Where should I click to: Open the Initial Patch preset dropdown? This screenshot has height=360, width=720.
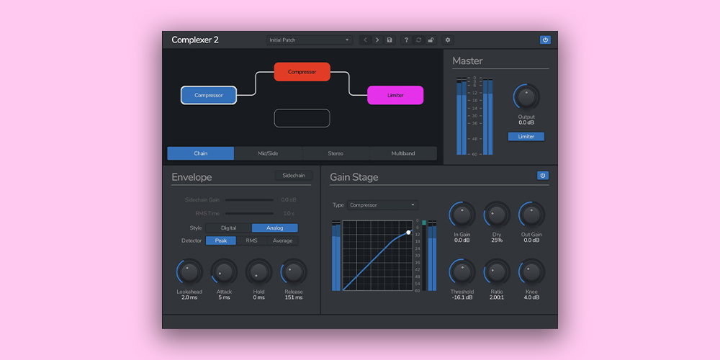(309, 40)
